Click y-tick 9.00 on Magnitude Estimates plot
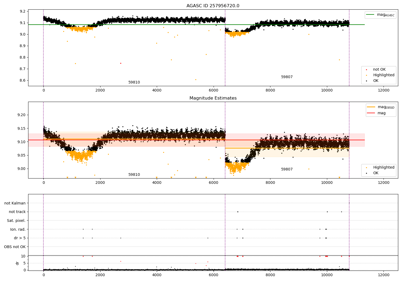 click(x=22, y=169)
